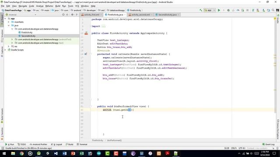This screenshot has height=157, width=280.
Task: Switch to activity_first.xml tab
Action: (91, 14)
